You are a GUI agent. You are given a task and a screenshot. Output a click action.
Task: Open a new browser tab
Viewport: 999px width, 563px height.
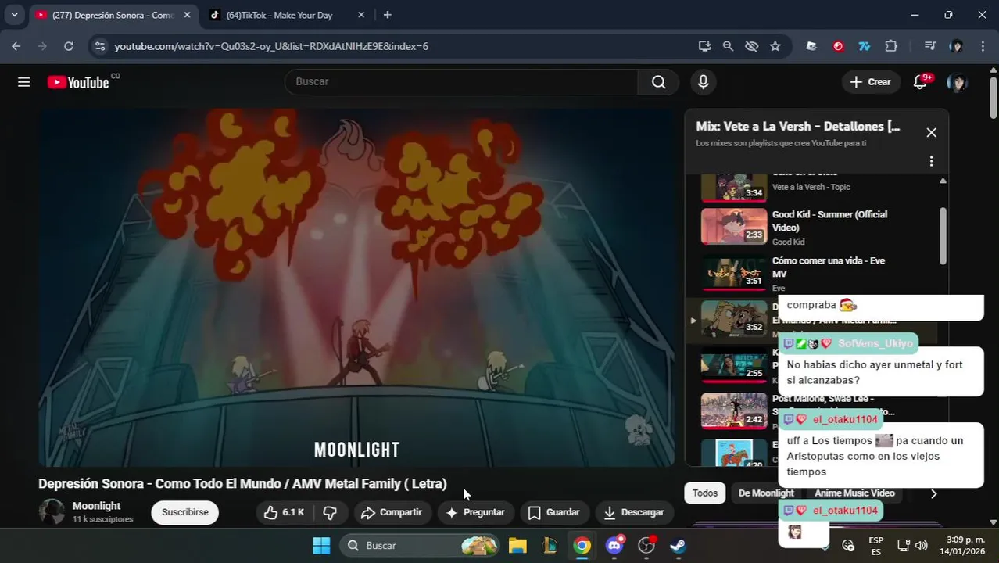(x=387, y=15)
